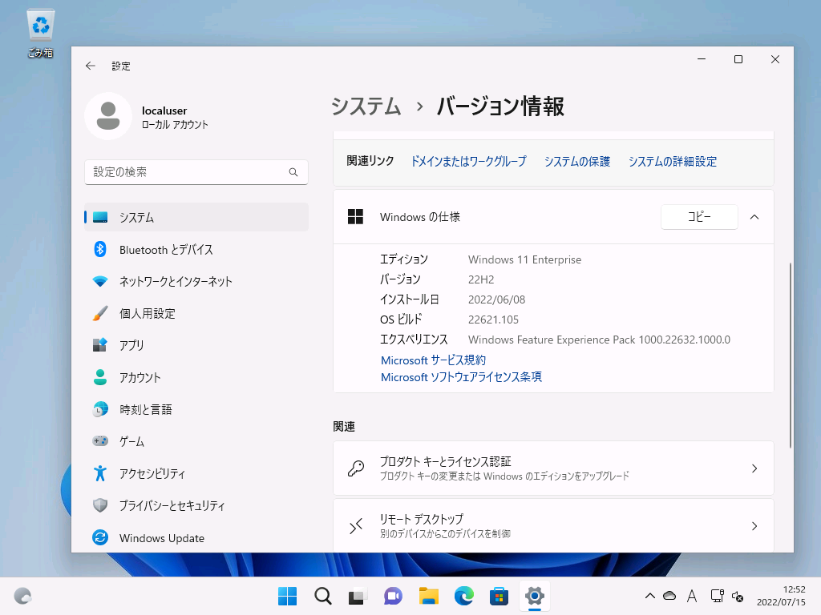Open File Explorer from taskbar

pyautogui.click(x=429, y=596)
